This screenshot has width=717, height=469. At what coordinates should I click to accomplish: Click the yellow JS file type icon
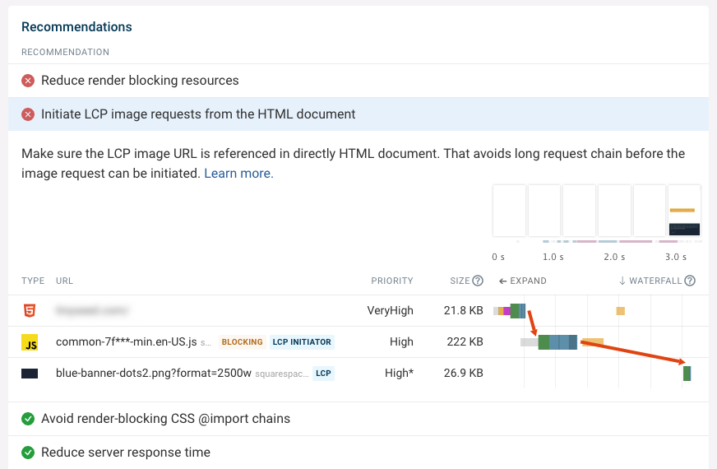(30, 342)
